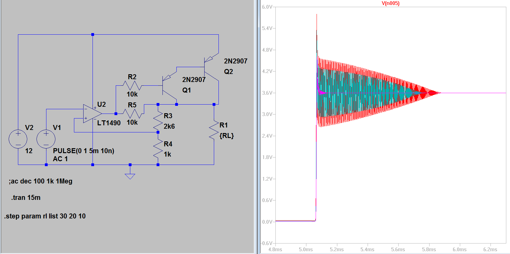Viewport: 510px width, 254px height.
Task: Click the {RL} resistor value
Action: tap(227, 136)
